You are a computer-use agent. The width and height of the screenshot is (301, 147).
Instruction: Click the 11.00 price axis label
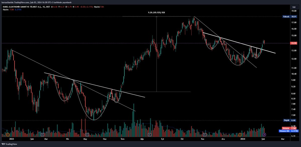pos(294,68)
